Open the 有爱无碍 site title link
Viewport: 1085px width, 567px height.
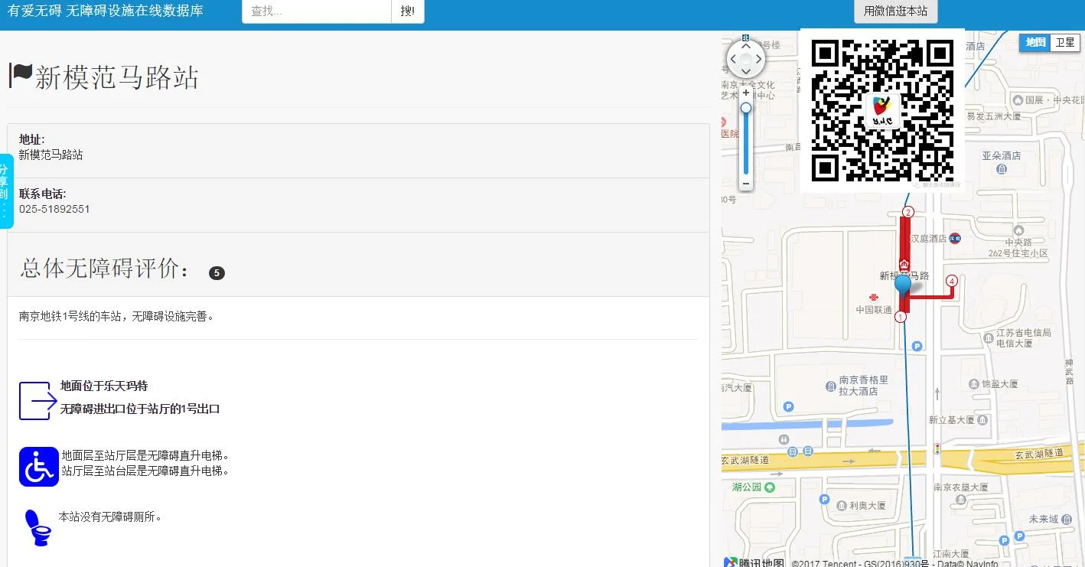click(106, 11)
